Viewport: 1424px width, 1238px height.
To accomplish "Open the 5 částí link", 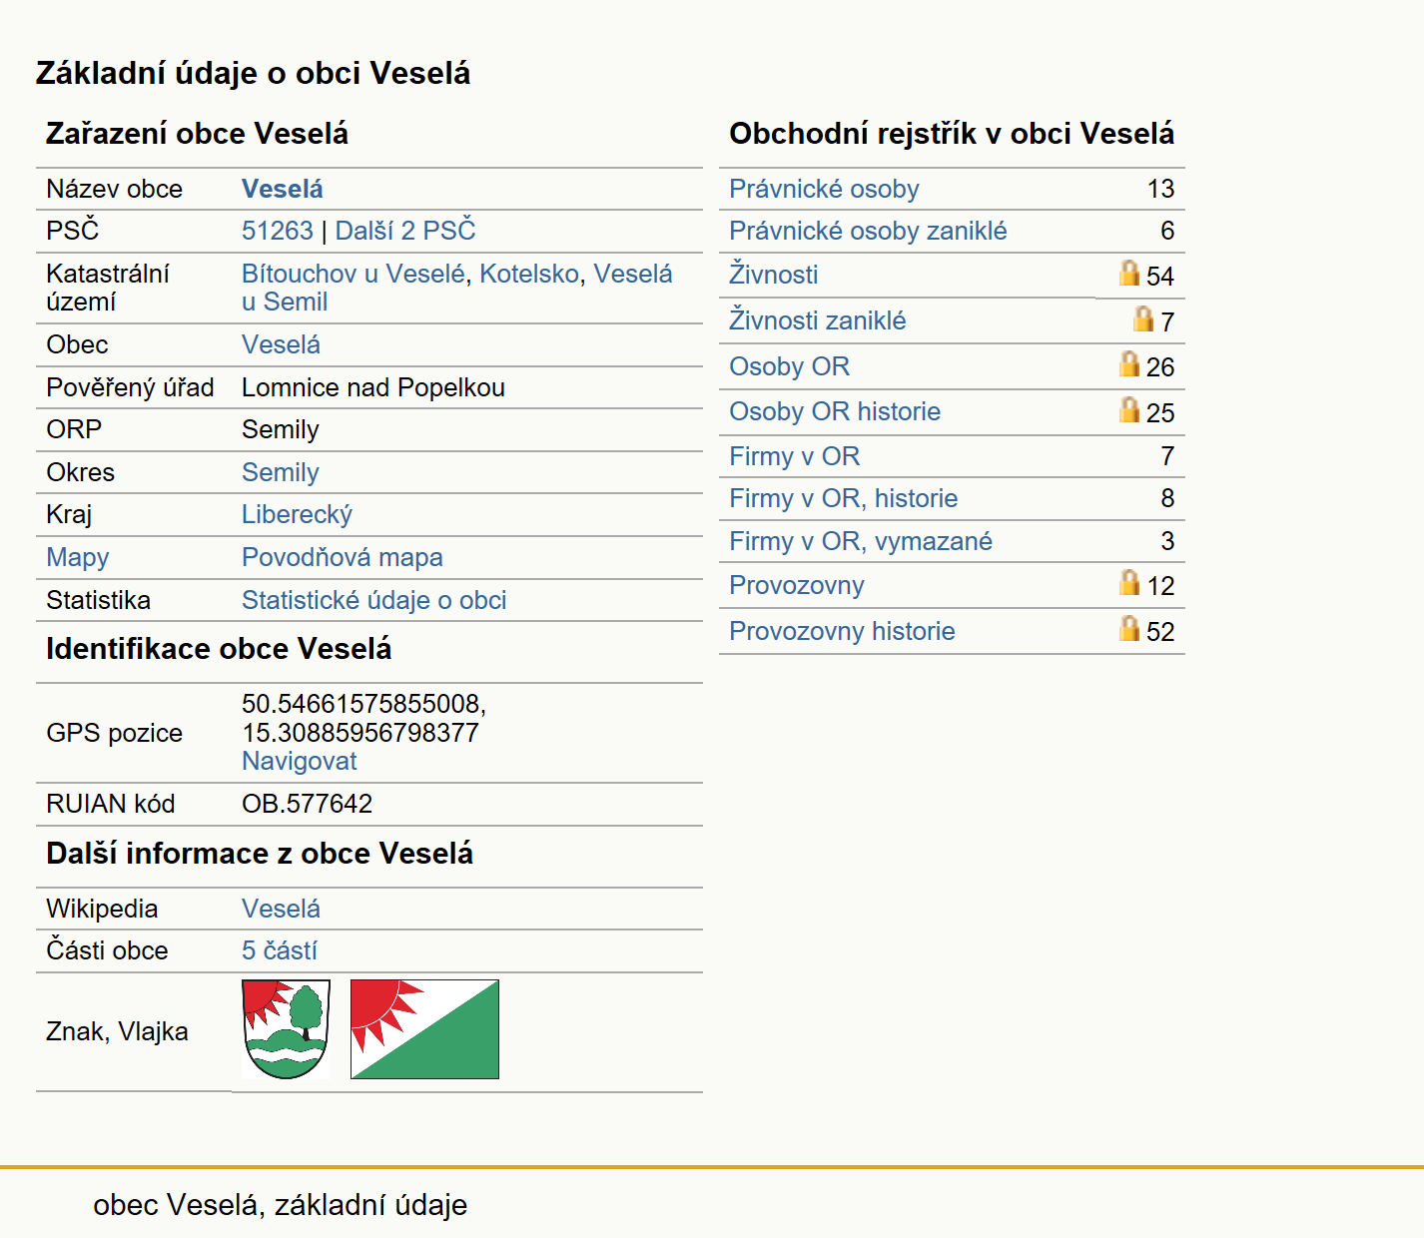I will point(280,950).
